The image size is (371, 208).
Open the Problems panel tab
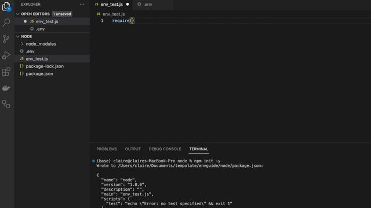[107, 149]
